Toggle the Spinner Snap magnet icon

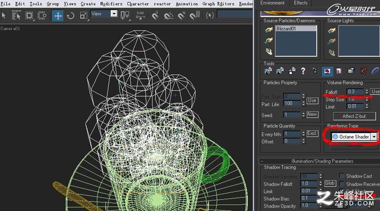tap(195, 16)
